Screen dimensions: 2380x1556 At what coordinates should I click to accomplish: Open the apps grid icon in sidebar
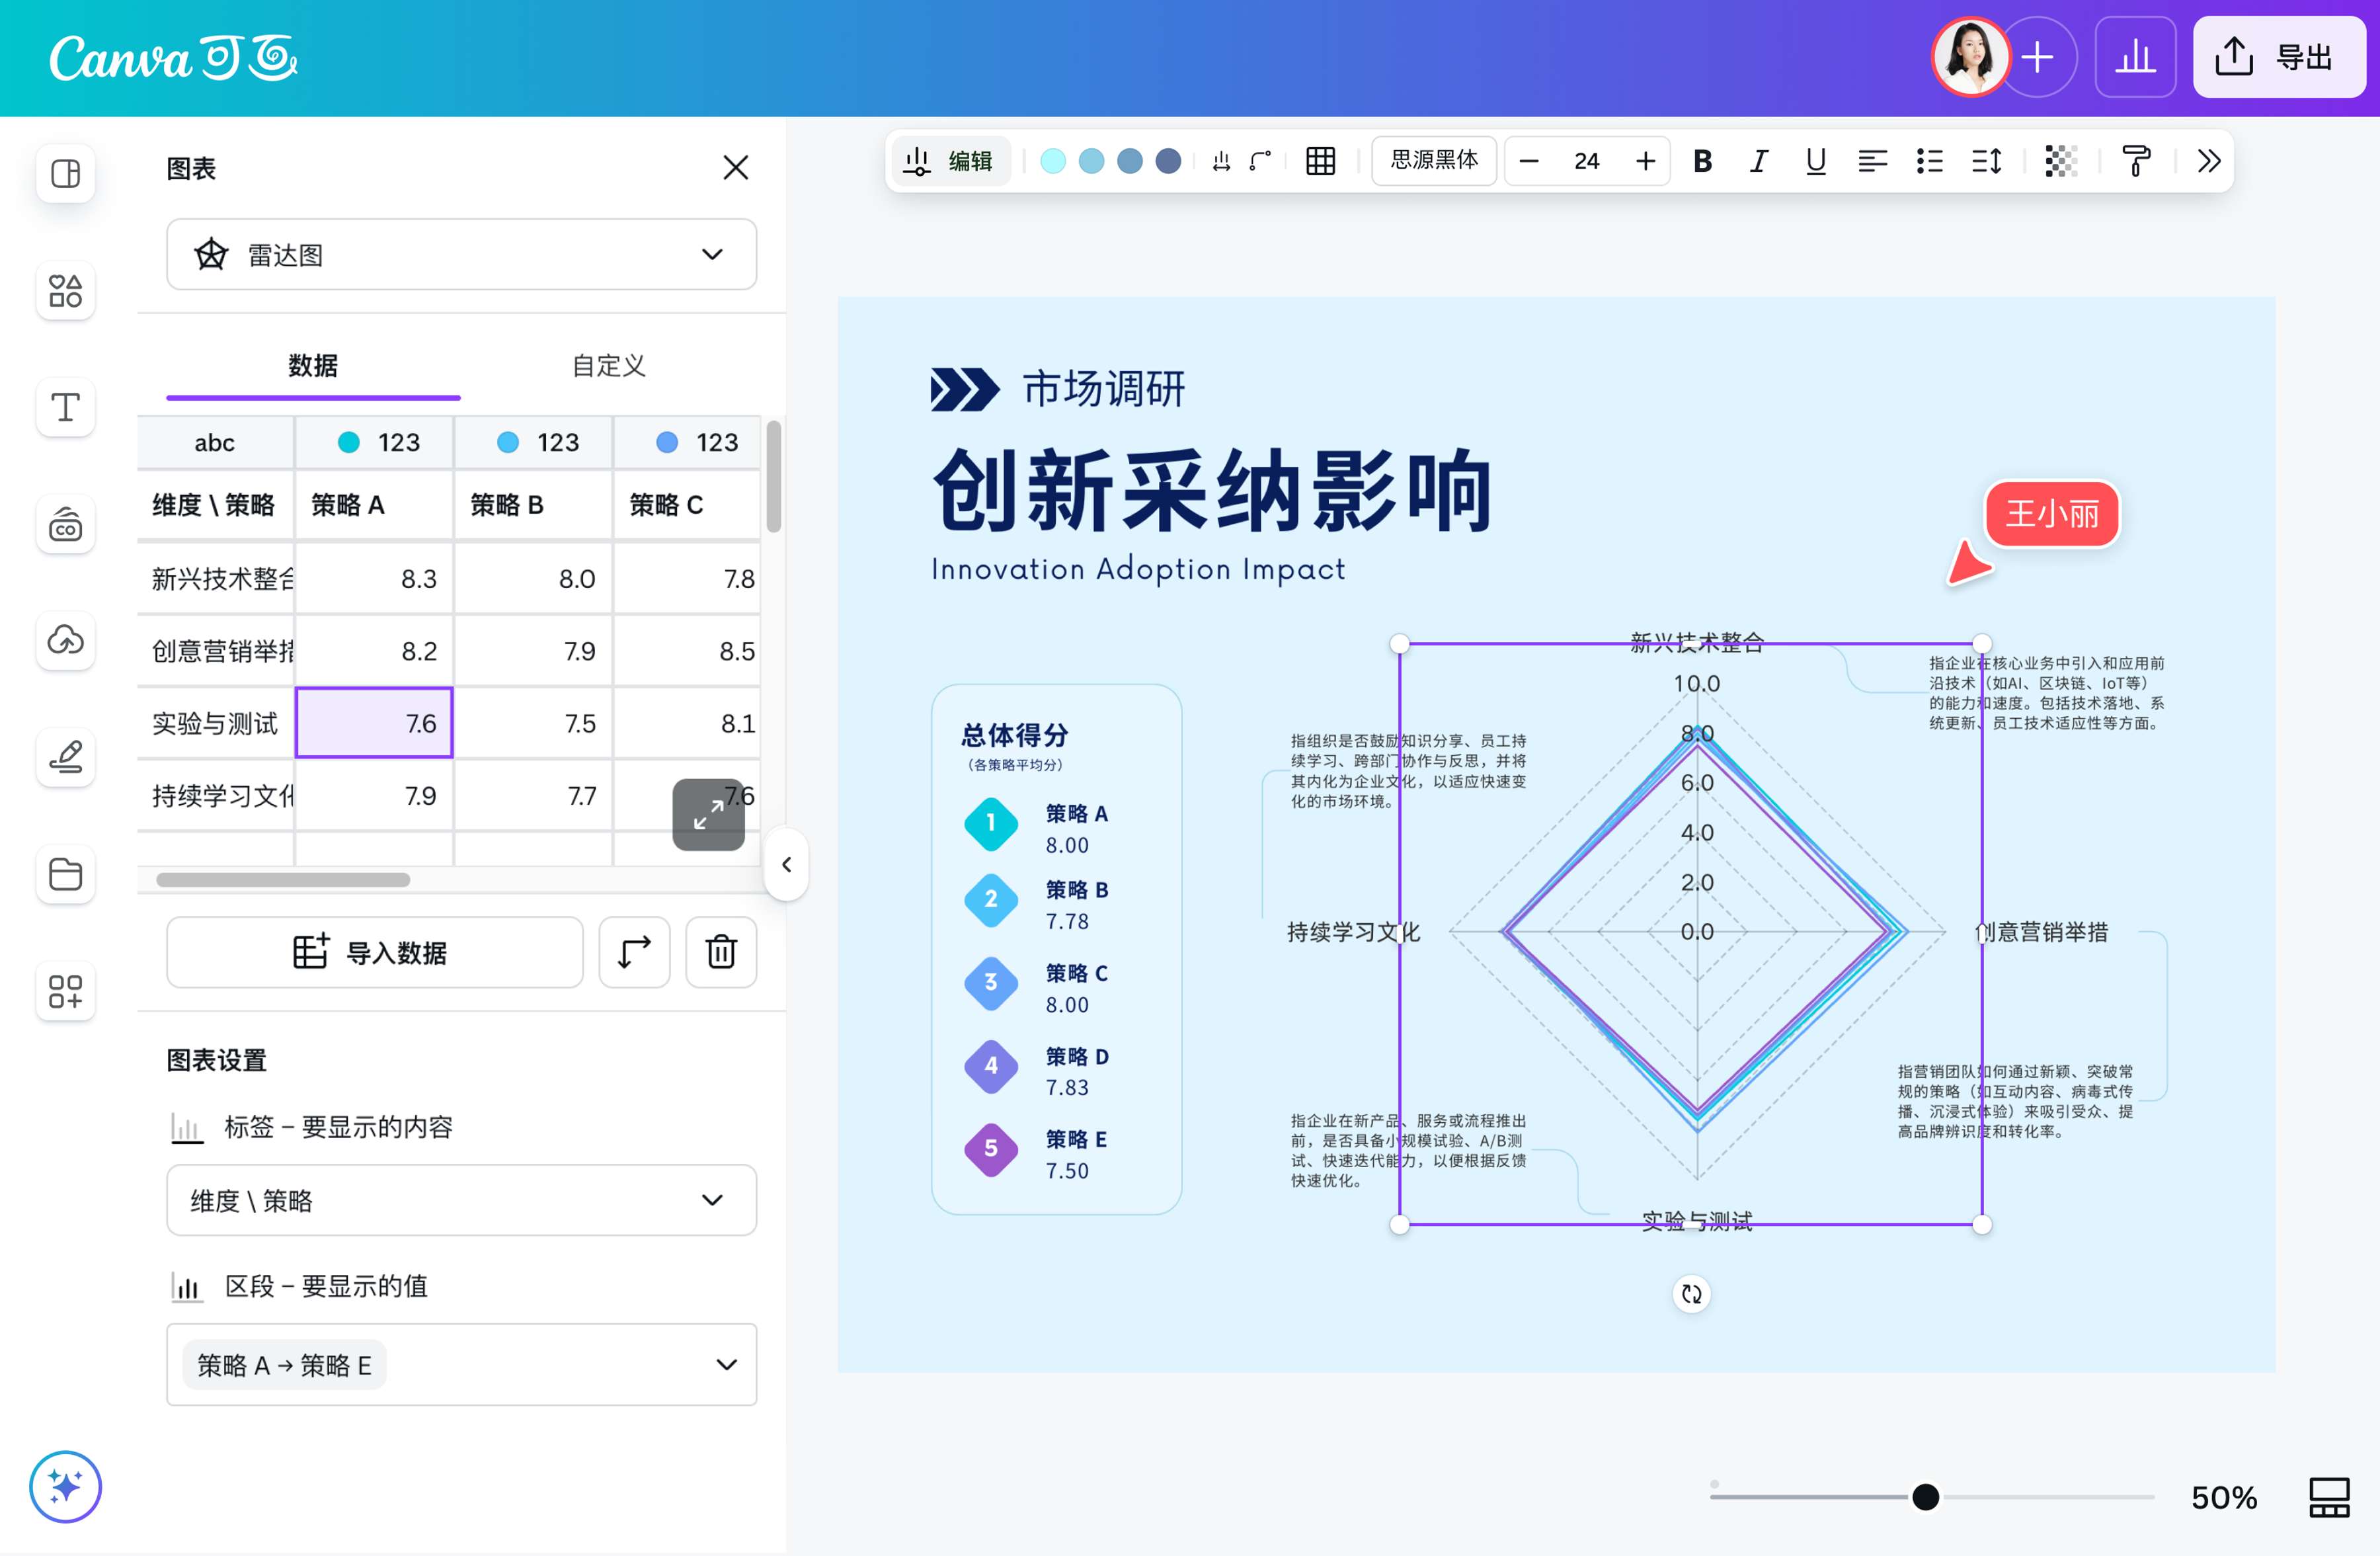coord(66,991)
